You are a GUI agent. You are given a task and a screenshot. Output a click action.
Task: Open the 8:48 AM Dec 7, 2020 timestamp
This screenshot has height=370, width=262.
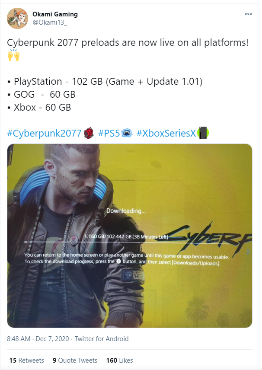click(x=38, y=339)
